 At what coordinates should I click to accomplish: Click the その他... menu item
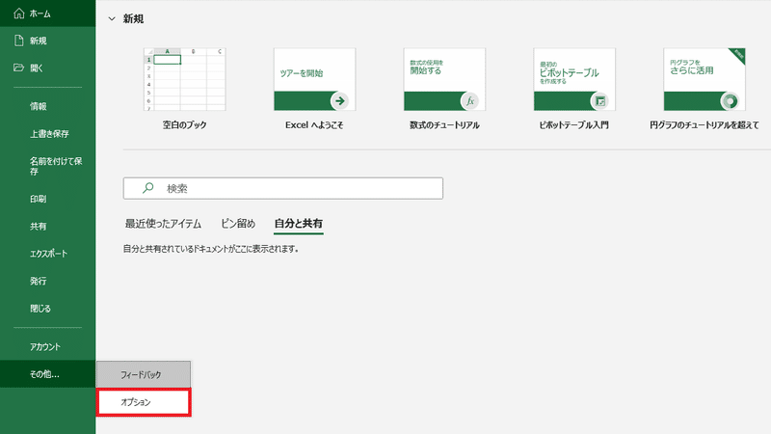47,374
